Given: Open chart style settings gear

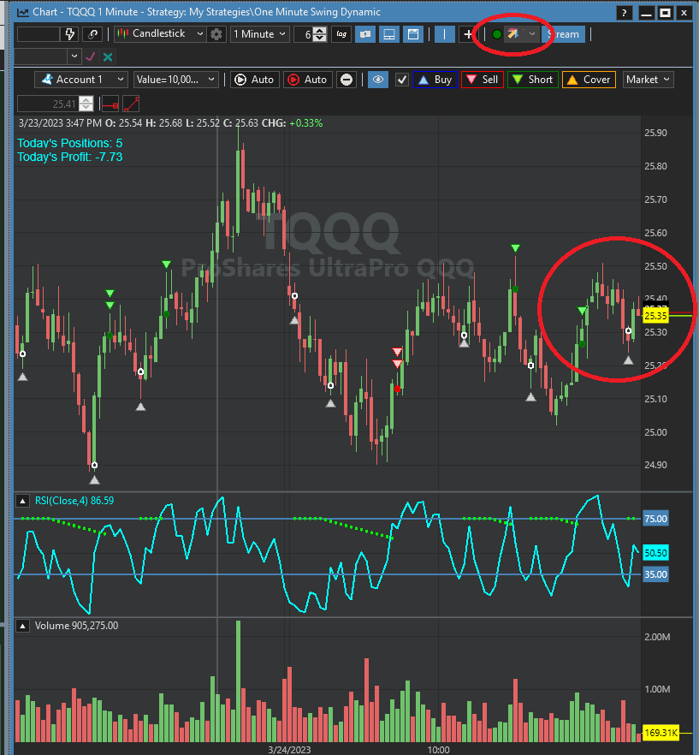Looking at the screenshot, I should tap(216, 34).
